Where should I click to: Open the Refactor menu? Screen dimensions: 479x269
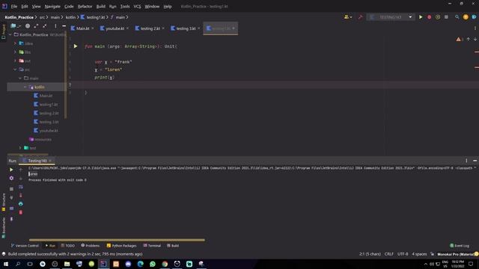(x=85, y=7)
